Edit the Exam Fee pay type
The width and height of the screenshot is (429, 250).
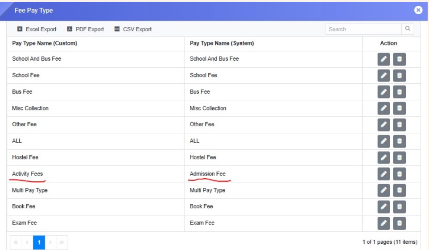tap(384, 223)
